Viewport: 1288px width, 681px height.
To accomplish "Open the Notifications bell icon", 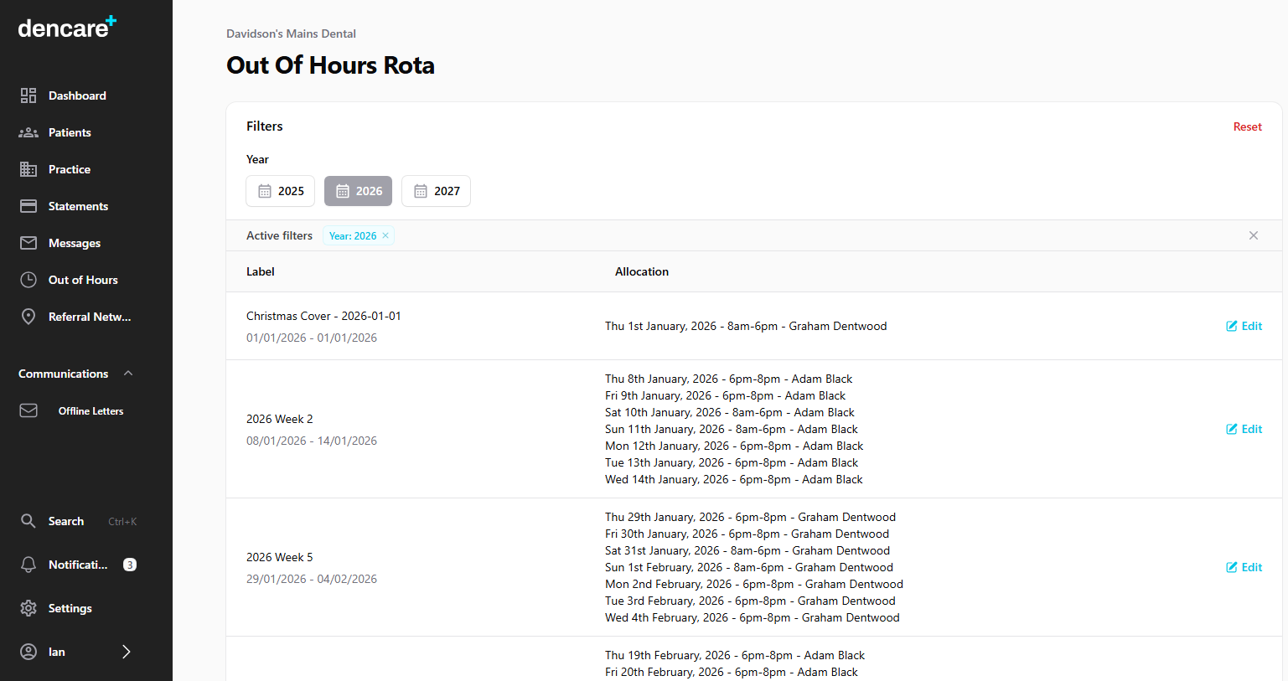I will pyautogui.click(x=28, y=564).
